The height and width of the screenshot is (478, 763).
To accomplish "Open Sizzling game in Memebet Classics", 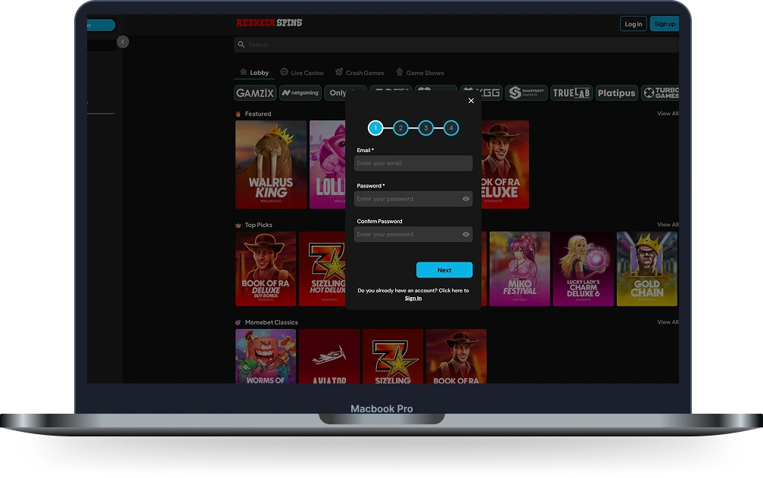I will [393, 356].
